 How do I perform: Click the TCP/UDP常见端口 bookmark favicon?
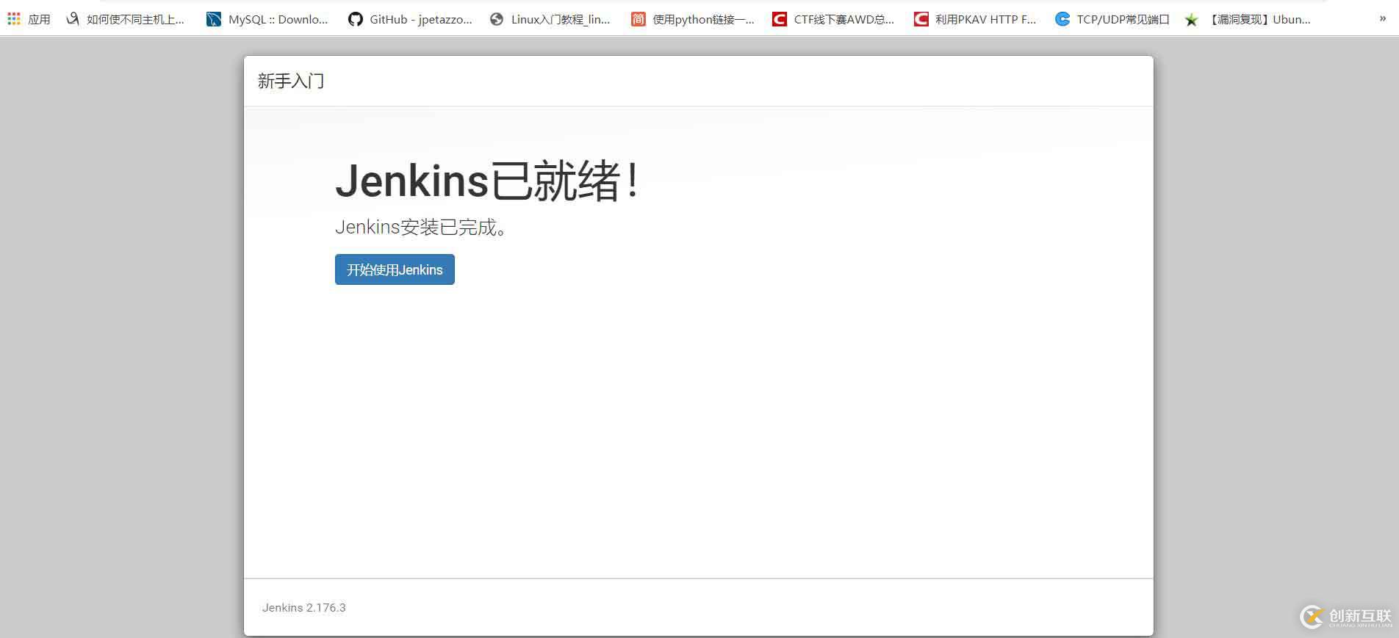1062,19
